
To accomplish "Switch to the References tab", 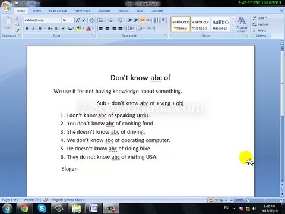I will click(83, 11).
